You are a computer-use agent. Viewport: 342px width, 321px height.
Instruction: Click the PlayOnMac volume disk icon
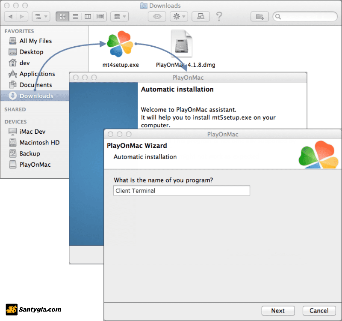point(13,165)
